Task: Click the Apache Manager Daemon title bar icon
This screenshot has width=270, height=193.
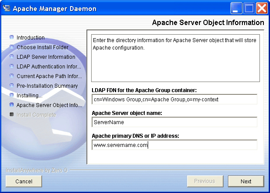Action: coord(7,8)
